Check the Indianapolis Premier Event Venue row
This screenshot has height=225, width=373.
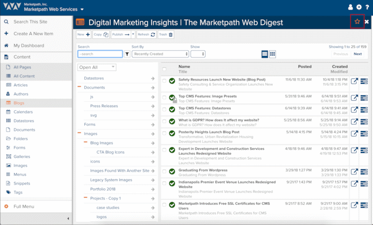click(164, 183)
